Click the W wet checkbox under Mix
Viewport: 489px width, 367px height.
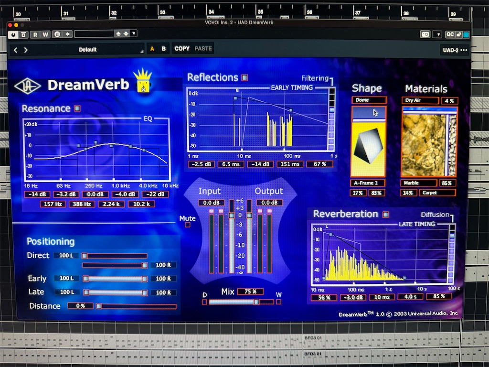pyautogui.click(x=278, y=302)
